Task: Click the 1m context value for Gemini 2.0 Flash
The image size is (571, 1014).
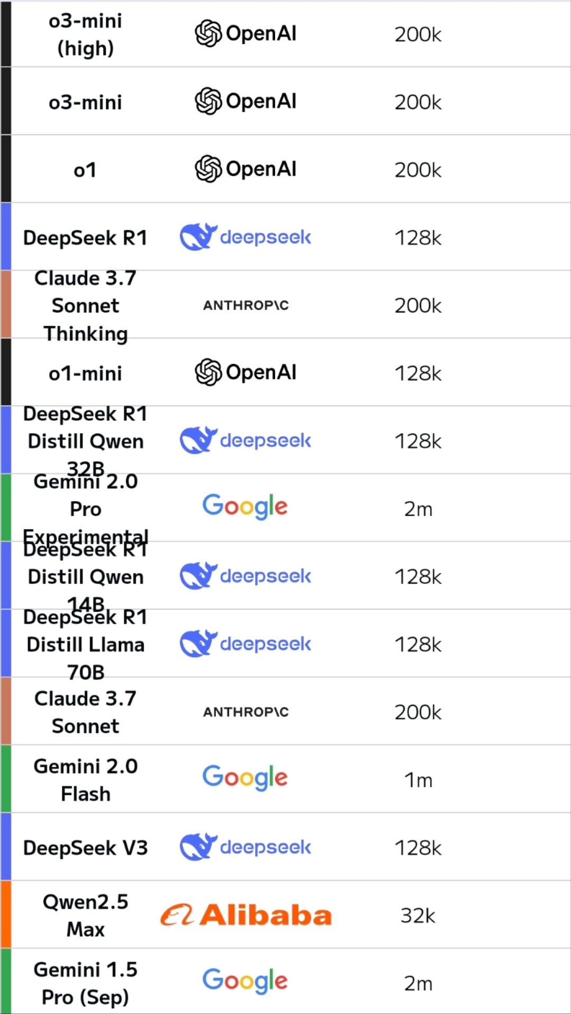Action: 418,780
